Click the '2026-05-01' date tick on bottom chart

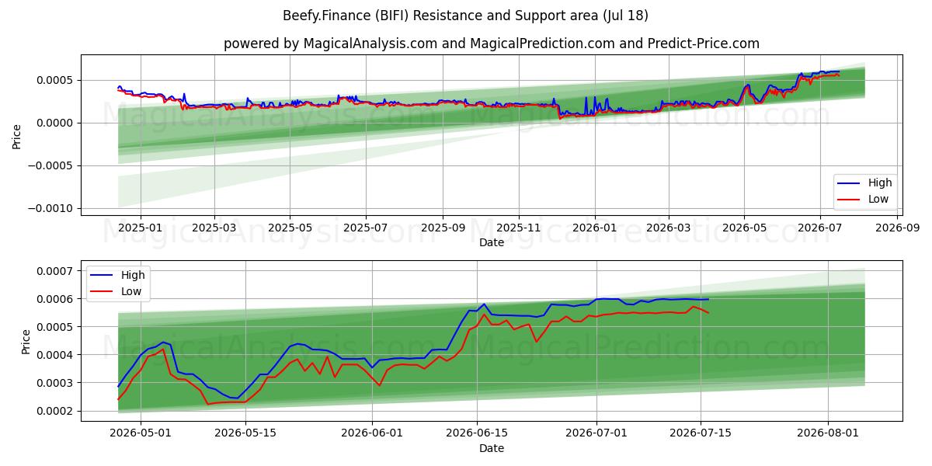(x=141, y=434)
